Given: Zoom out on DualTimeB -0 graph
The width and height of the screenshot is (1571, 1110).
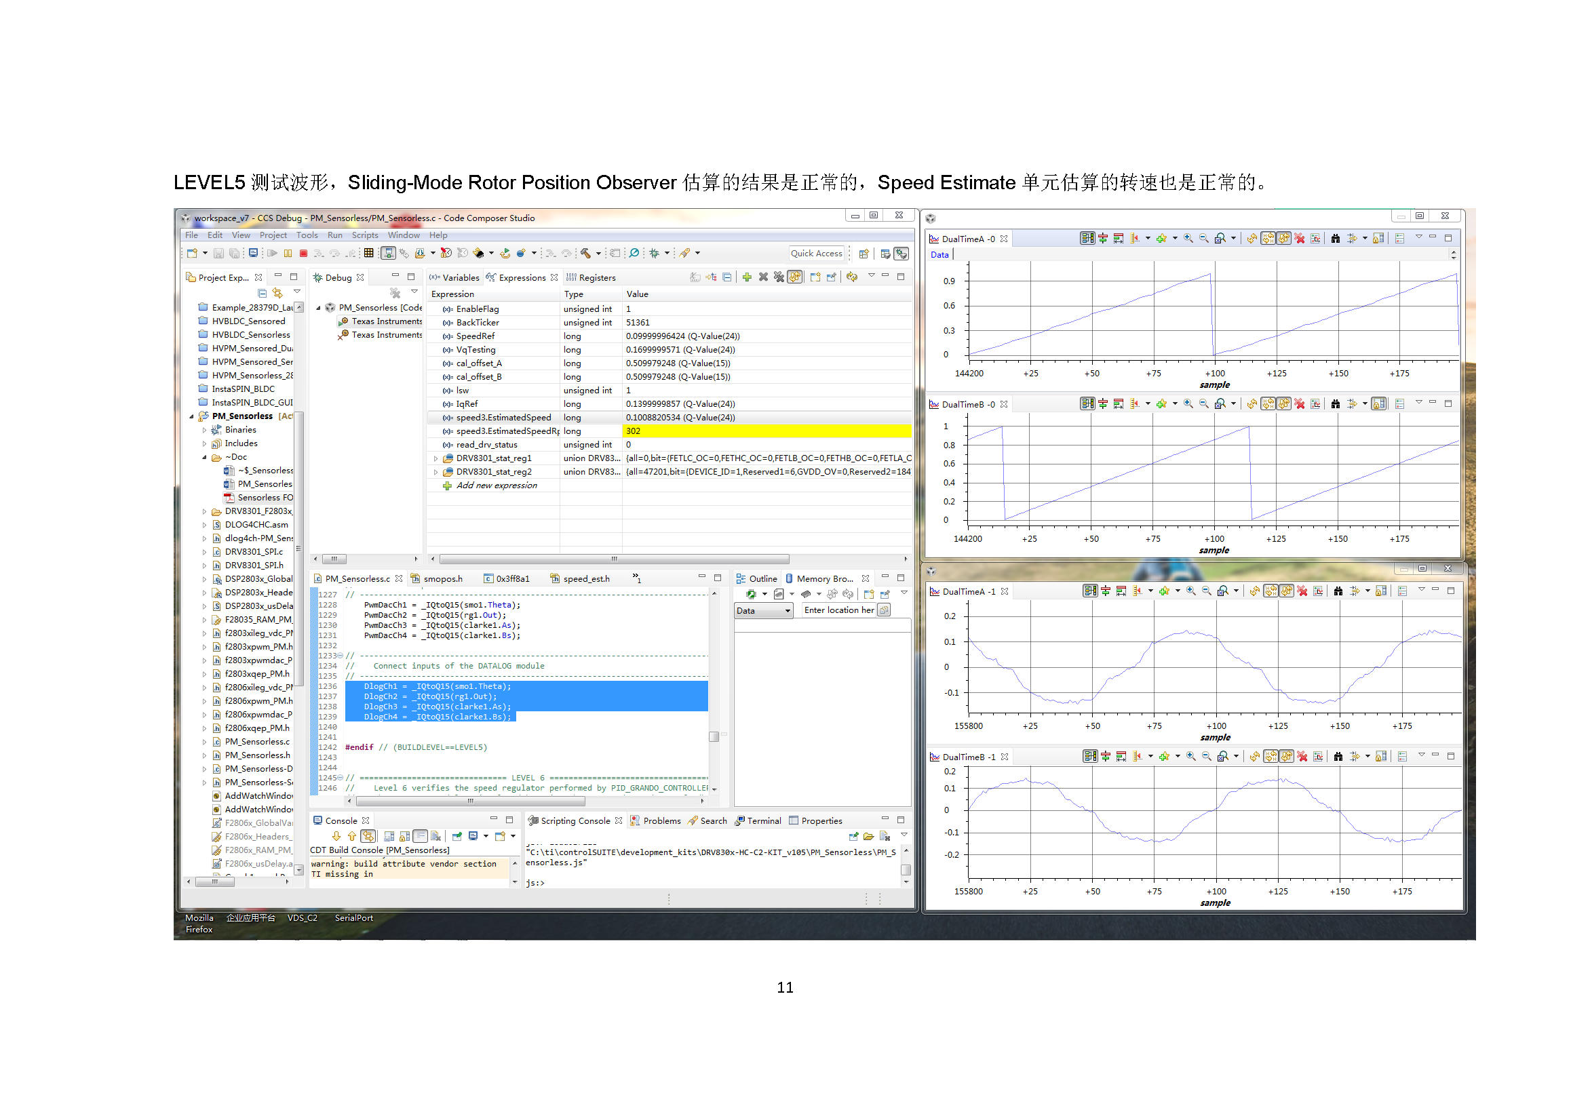Looking at the screenshot, I should tap(1203, 404).
